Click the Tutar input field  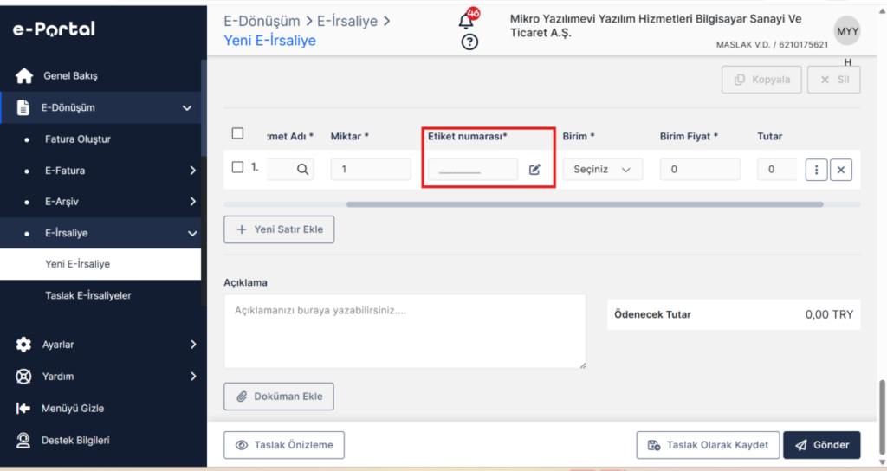[x=777, y=170]
